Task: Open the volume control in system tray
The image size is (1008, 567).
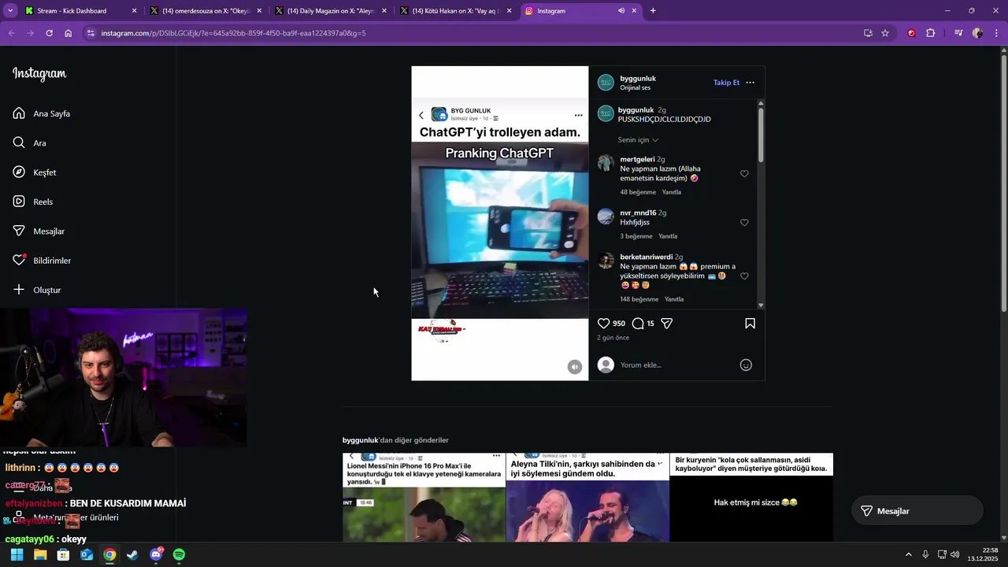Action: [954, 554]
